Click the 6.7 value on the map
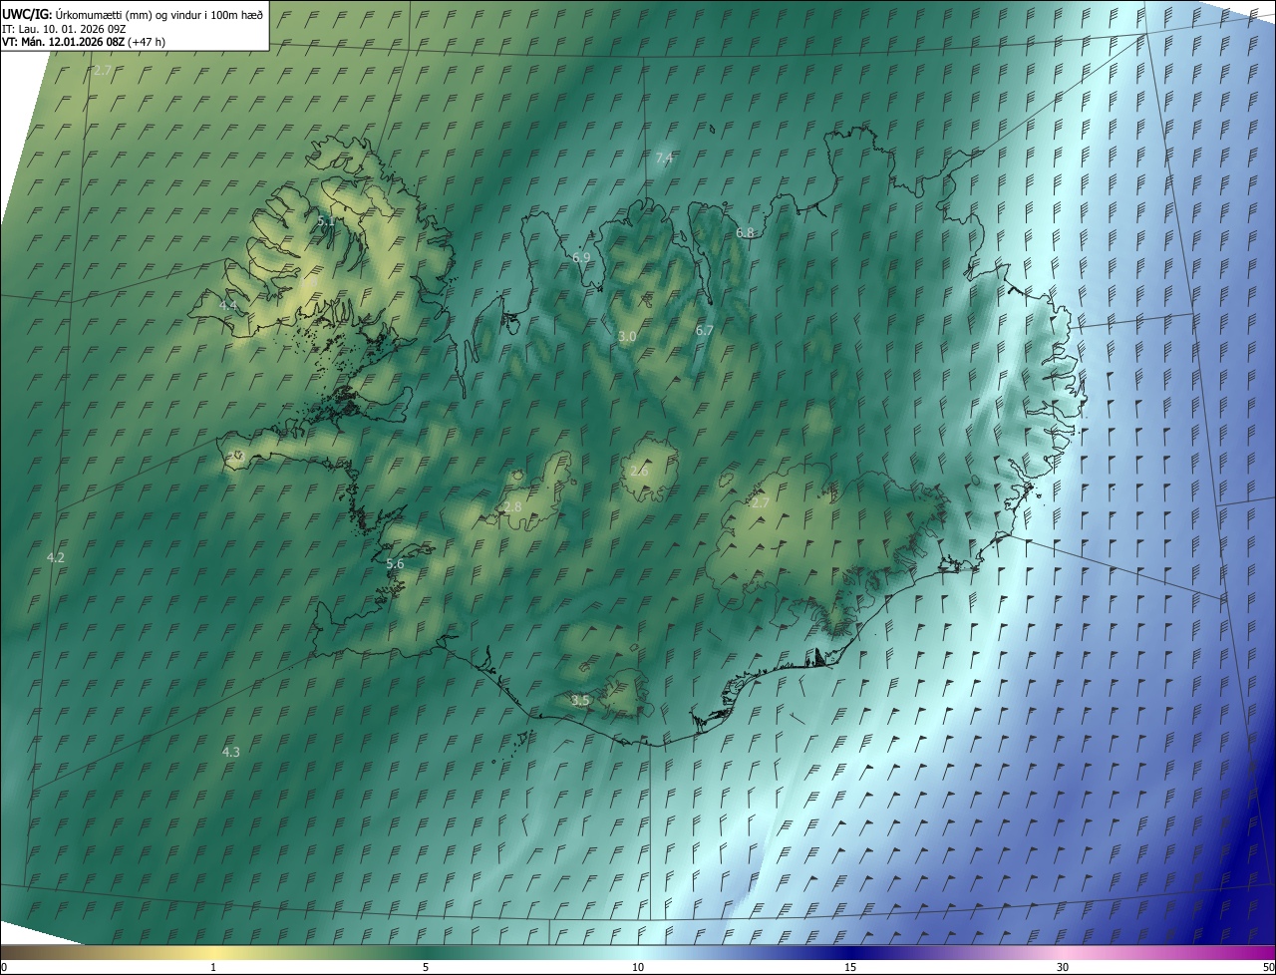Image resolution: width=1276 pixels, height=975 pixels. (704, 330)
